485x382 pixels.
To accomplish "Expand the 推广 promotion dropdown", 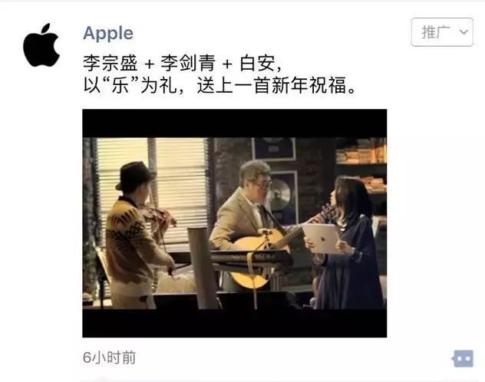I will [x=442, y=32].
